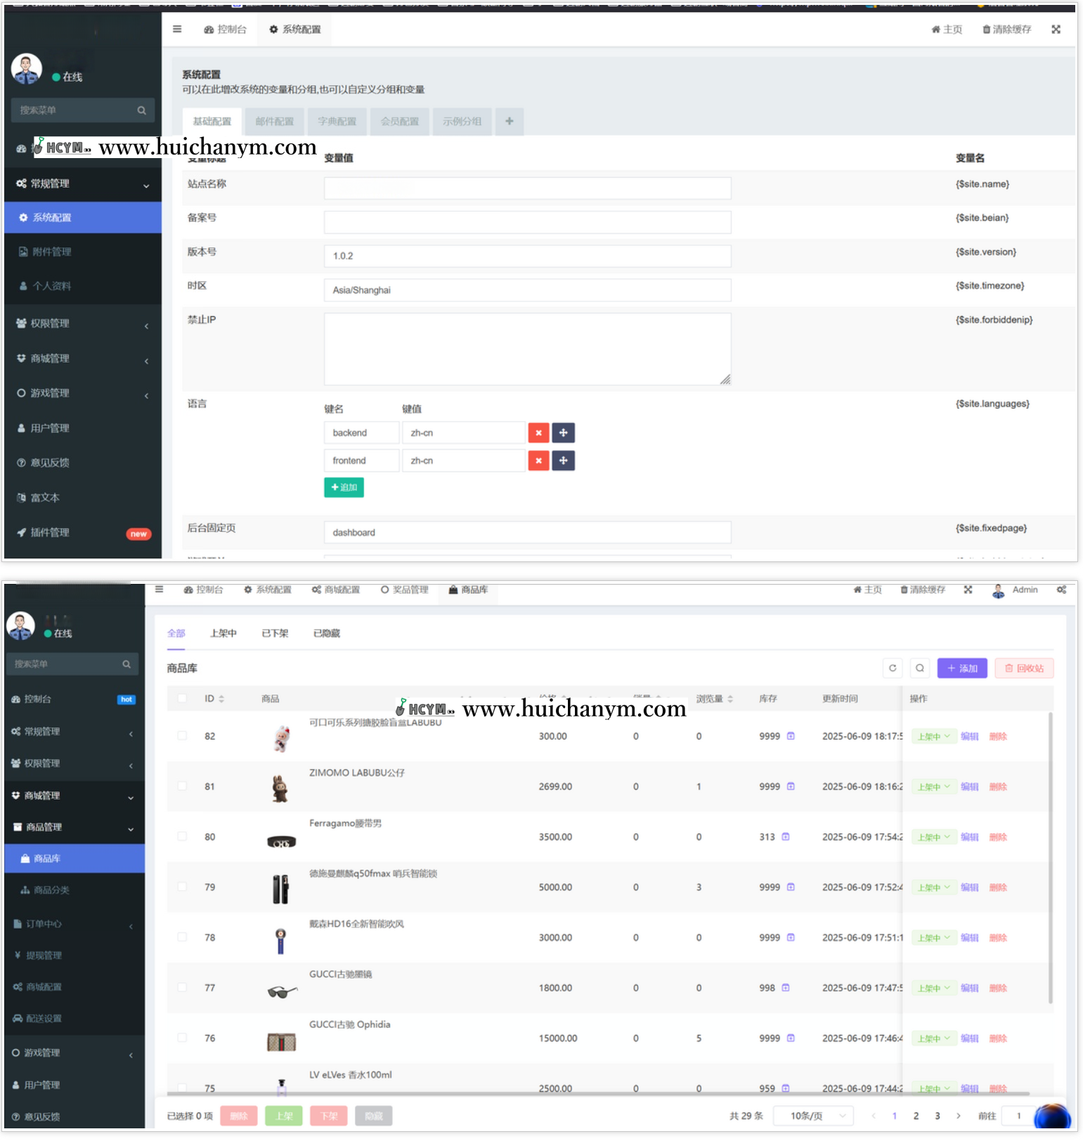The width and height of the screenshot is (1083, 1141).
Task: Click stock edit icon for product ID 82
Action: point(791,736)
